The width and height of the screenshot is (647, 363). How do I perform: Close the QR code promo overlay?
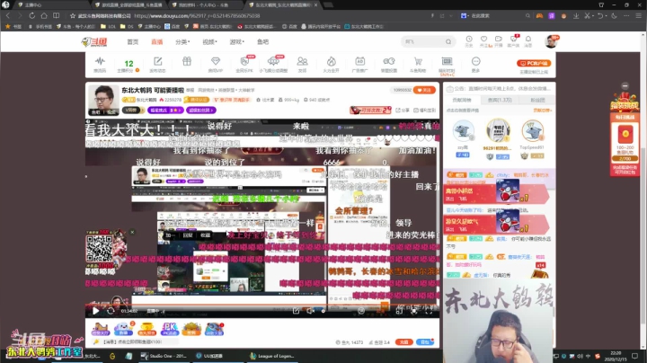click(132, 232)
